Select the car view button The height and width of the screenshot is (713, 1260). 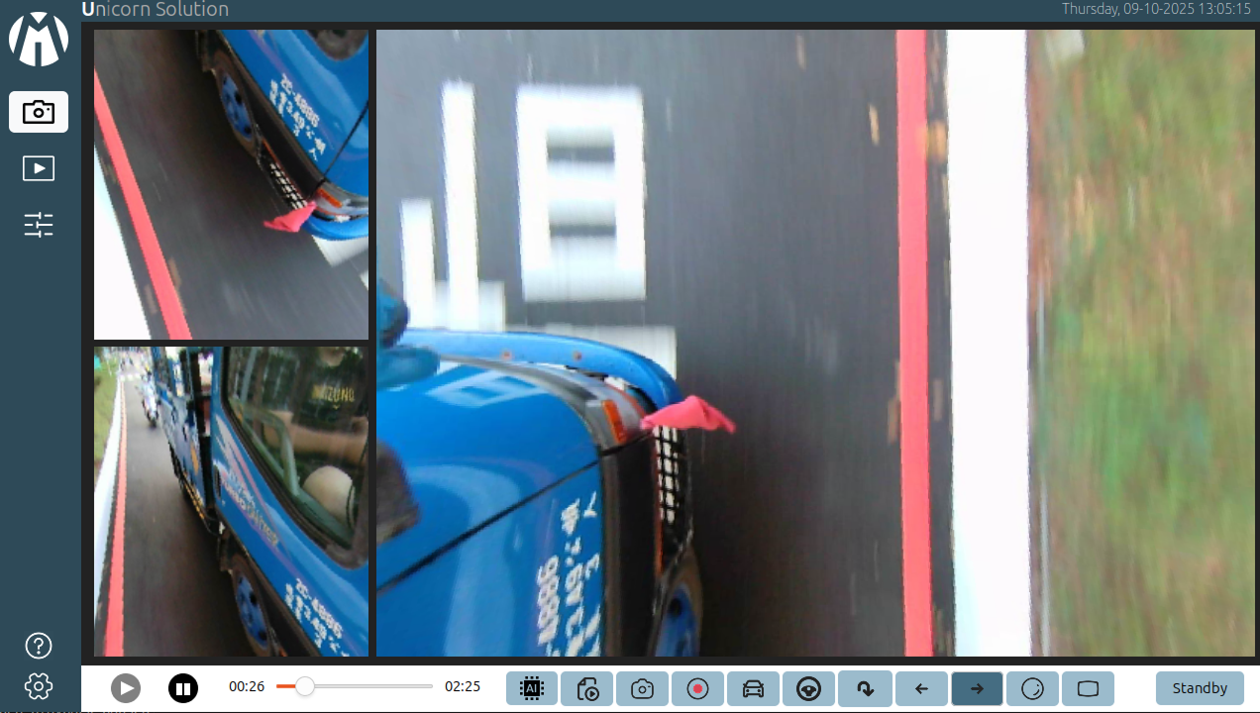[753, 688]
